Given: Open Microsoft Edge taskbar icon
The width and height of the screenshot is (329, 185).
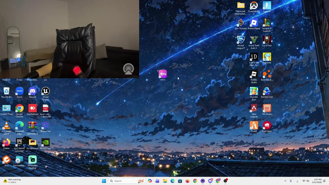Looking at the screenshot, I should (172, 181).
